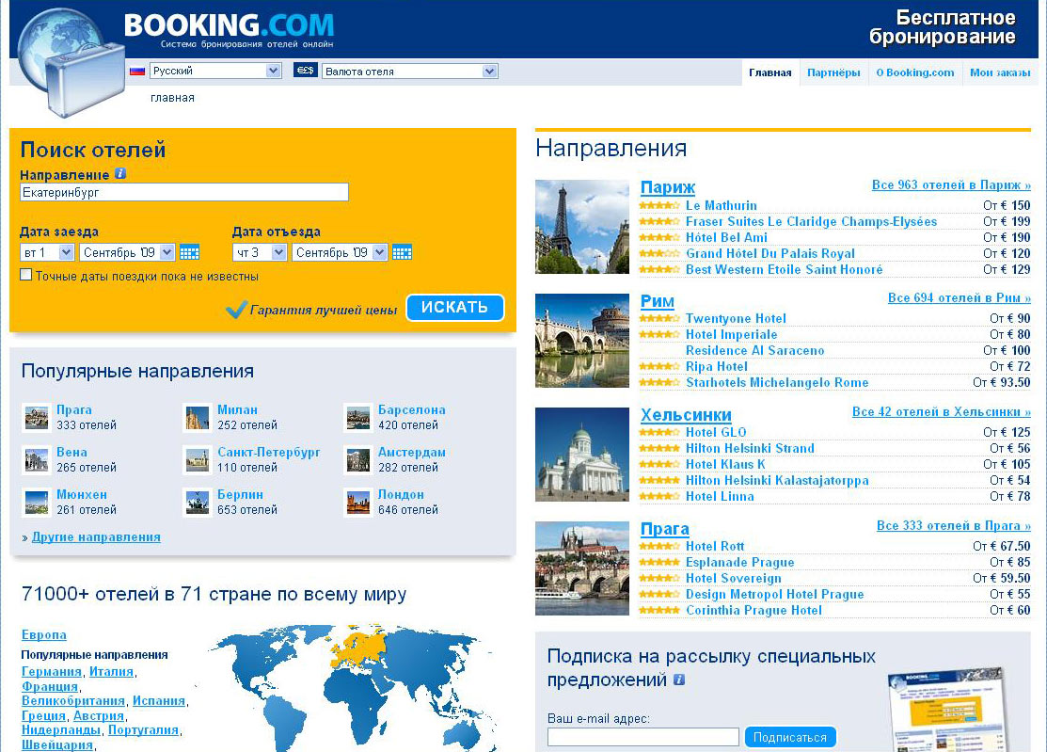The width and height of the screenshot is (1047, 752).
Task: Click the Russian flag icon
Action: pyautogui.click(x=137, y=71)
